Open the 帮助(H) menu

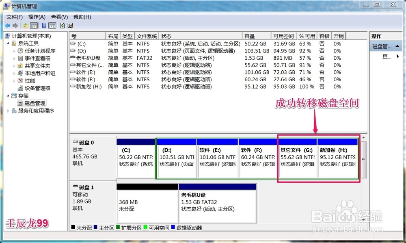click(82, 17)
